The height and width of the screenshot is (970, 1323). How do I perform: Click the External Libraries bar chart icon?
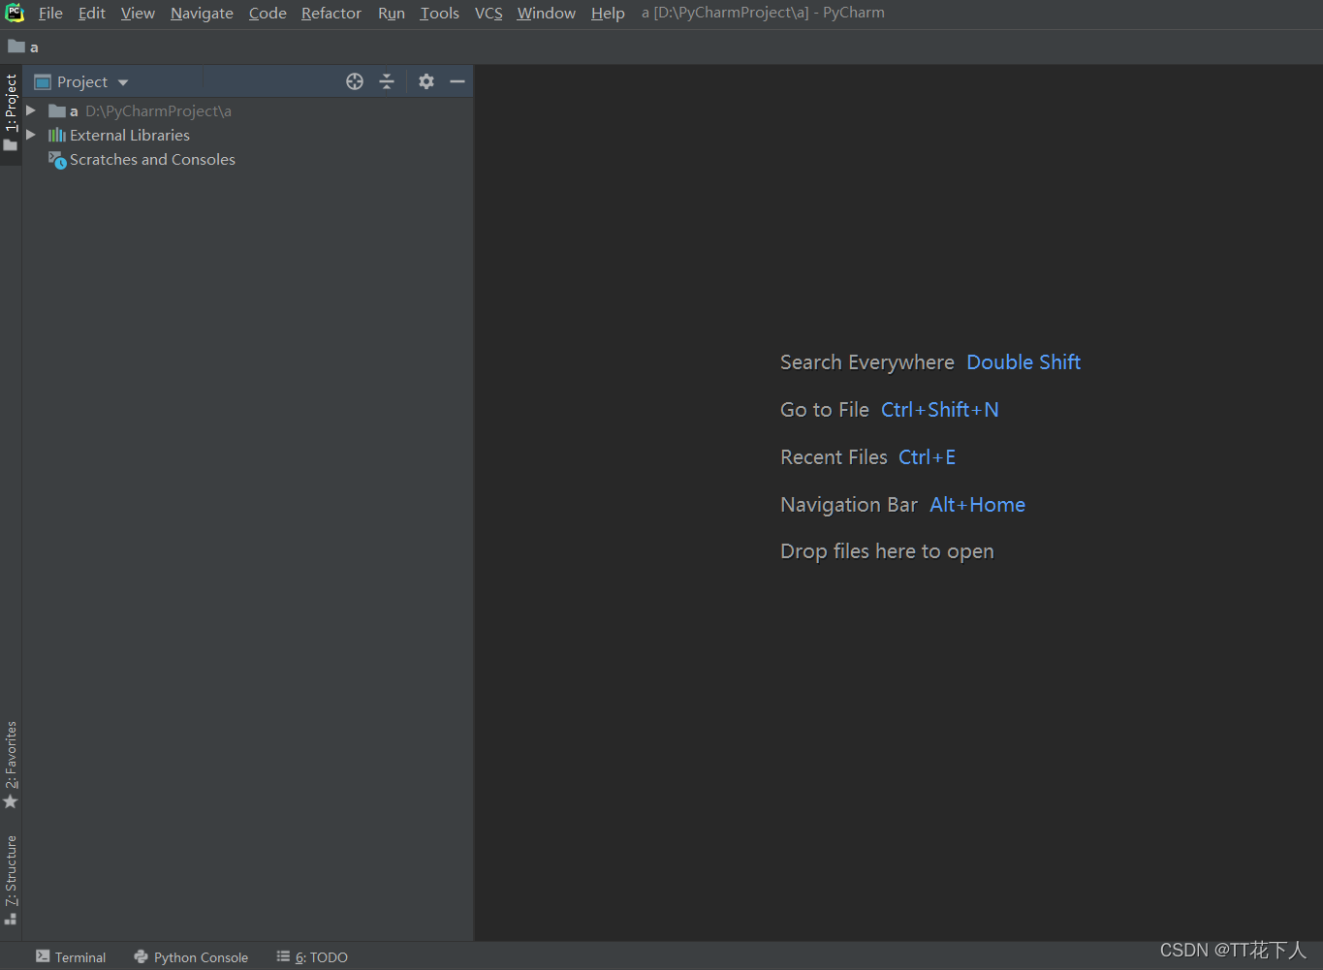coord(57,135)
